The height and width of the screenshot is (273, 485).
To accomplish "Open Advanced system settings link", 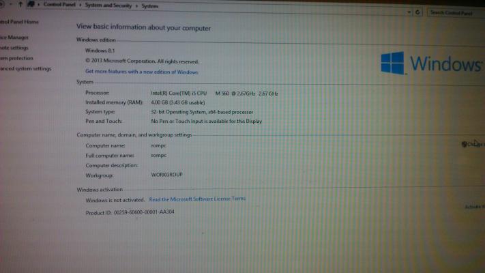I will [26, 69].
